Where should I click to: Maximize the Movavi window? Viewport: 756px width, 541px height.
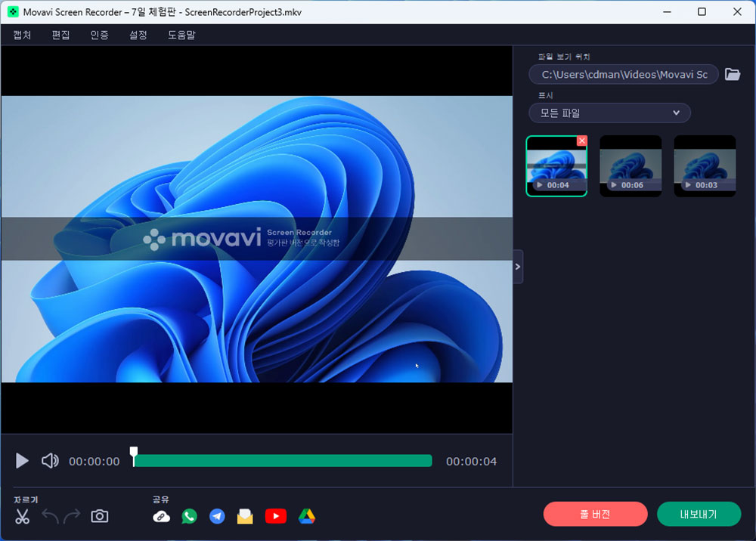702,11
